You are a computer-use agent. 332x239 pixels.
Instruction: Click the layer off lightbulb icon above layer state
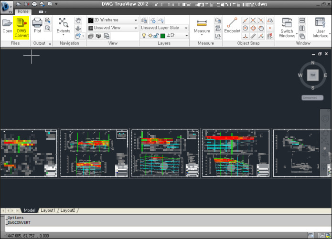[161, 21]
